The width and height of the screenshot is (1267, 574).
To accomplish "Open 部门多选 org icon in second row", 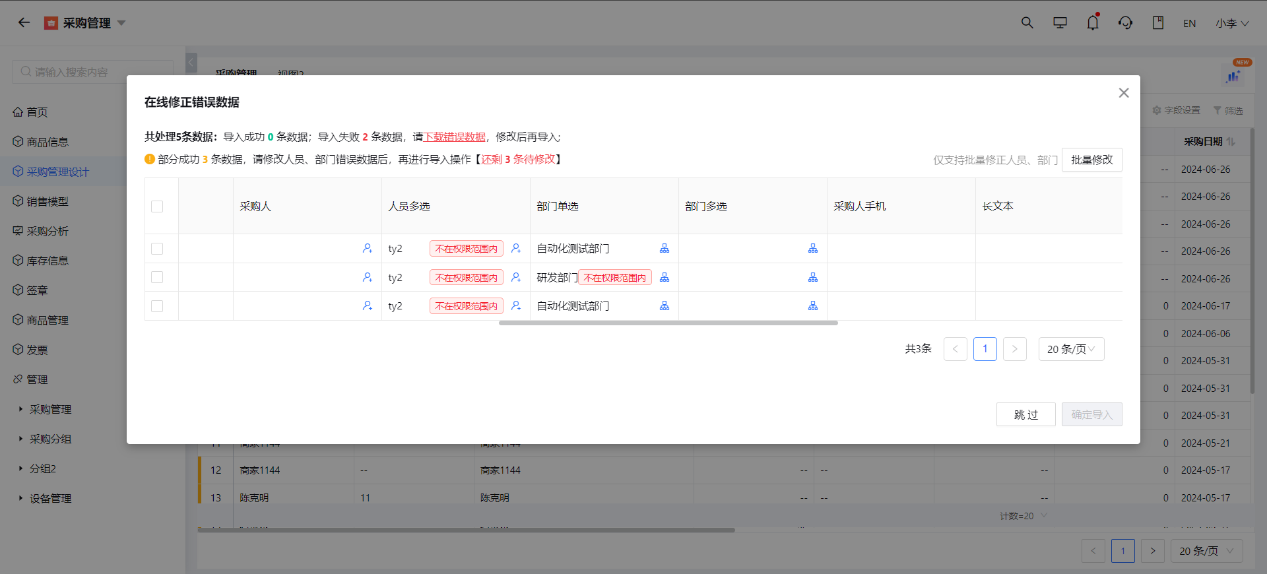I will (x=813, y=277).
